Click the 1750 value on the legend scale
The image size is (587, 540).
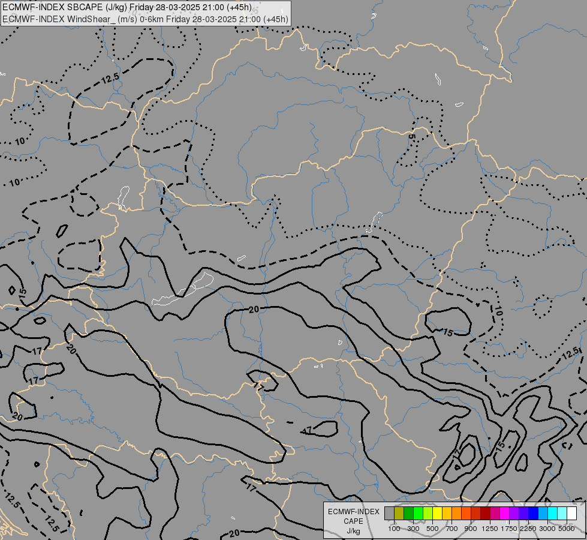509,529
